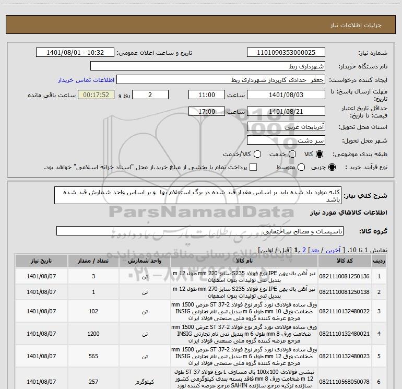Click the price validity date 1401/08/21
Viewport: 402px width, 389px height.
tap(286, 111)
